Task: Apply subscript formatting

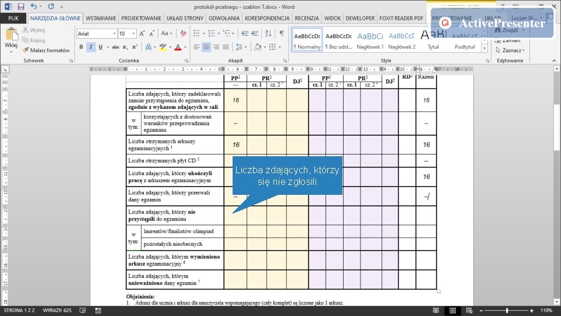Action: coord(125,47)
